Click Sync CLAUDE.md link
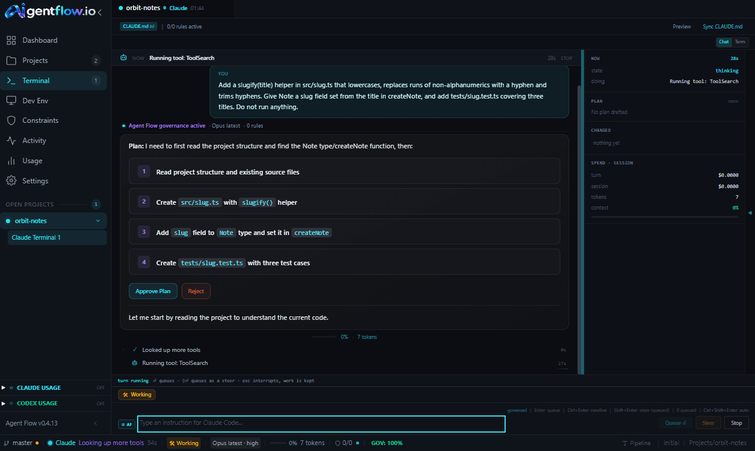 click(x=722, y=27)
